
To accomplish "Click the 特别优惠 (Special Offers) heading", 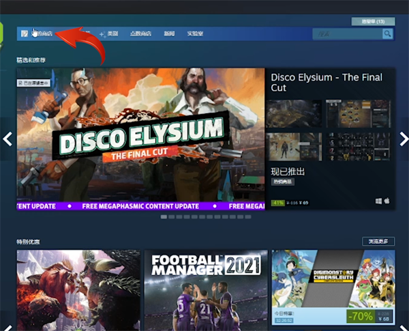I will (x=28, y=242).
